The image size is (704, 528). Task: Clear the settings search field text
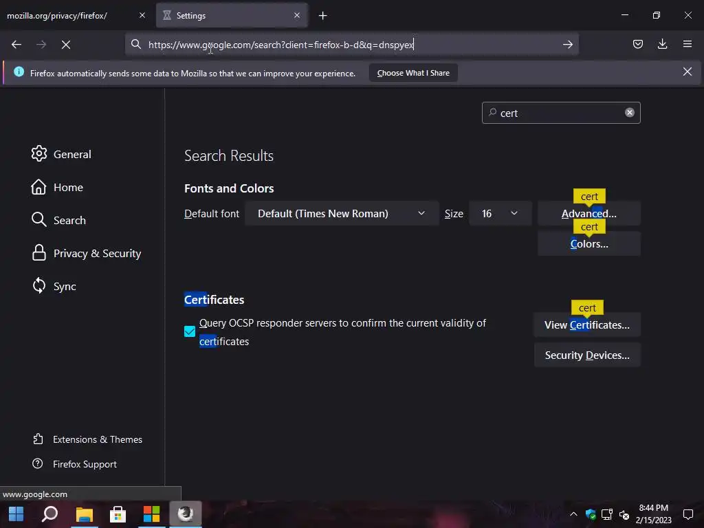(630, 113)
